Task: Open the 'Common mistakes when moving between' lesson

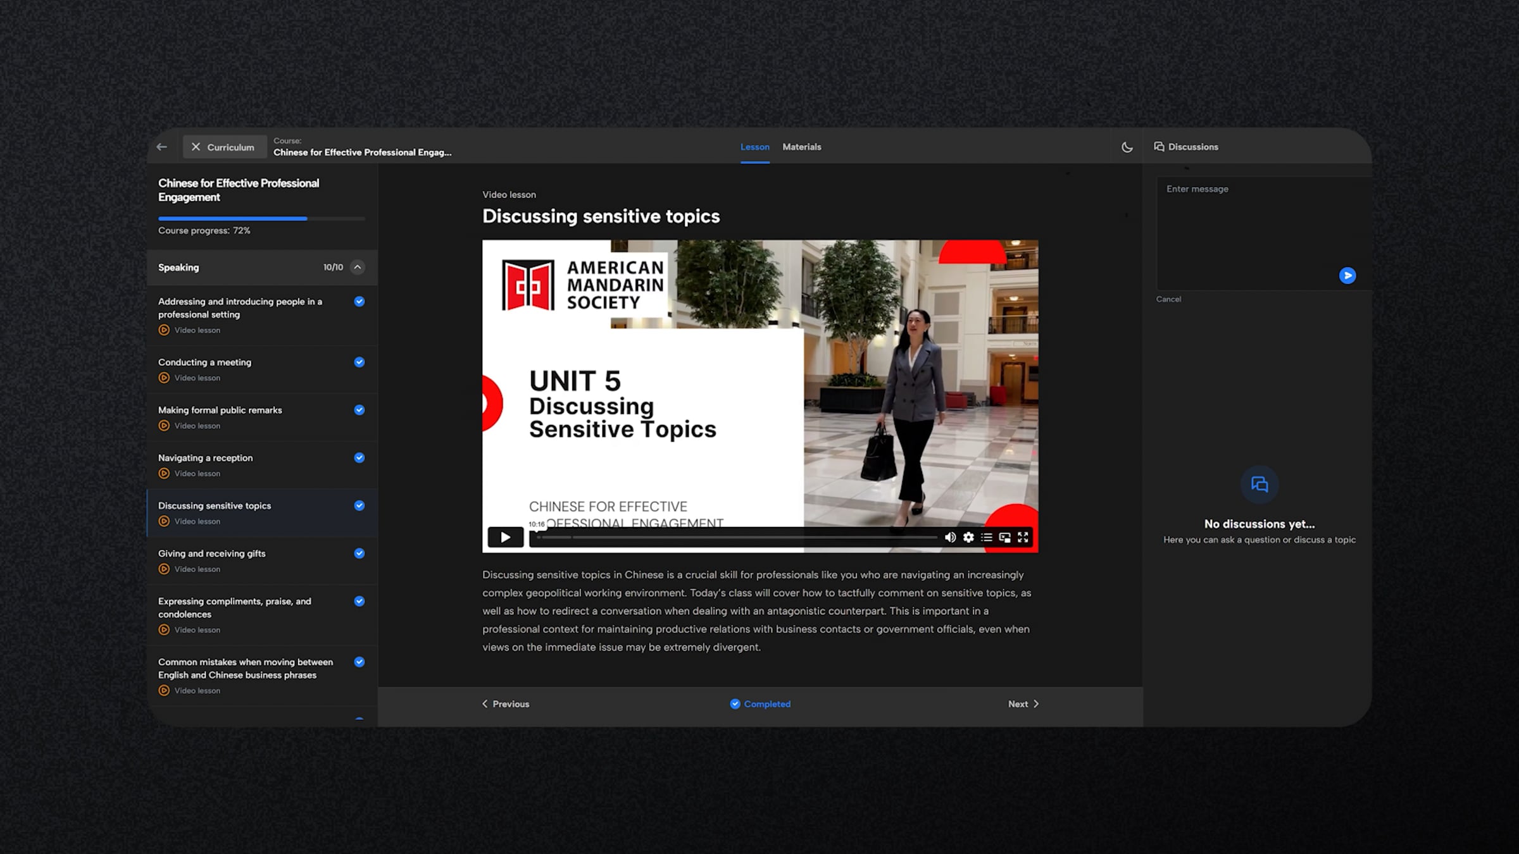Action: (262, 676)
